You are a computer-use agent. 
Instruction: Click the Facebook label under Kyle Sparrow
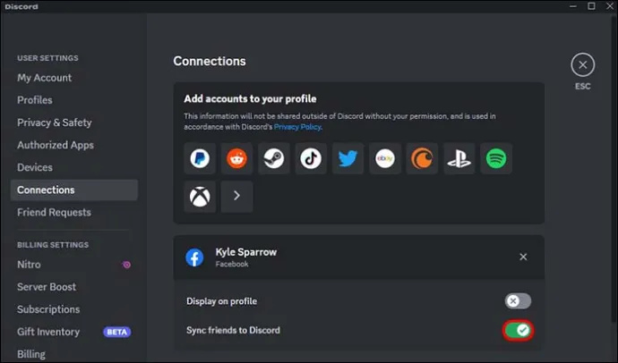(232, 265)
